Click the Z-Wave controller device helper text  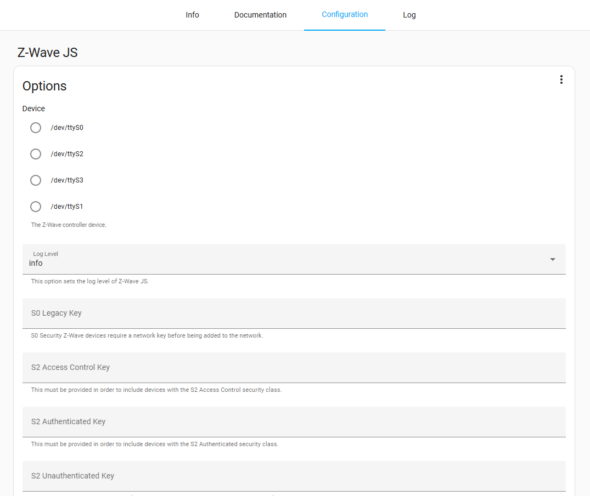69,225
